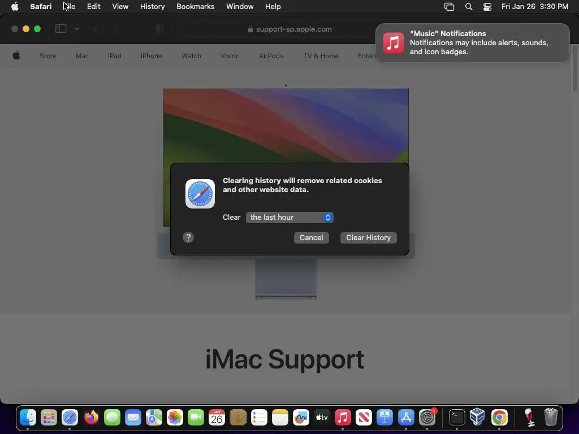Open Terminal from the Dock
The width and height of the screenshot is (579, 434).
coord(457,418)
